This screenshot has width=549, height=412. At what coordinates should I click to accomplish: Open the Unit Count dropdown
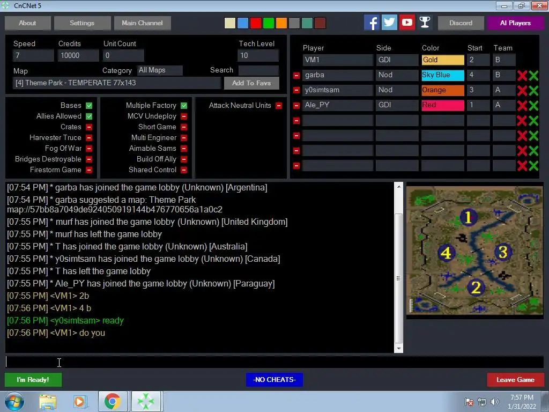tap(123, 55)
